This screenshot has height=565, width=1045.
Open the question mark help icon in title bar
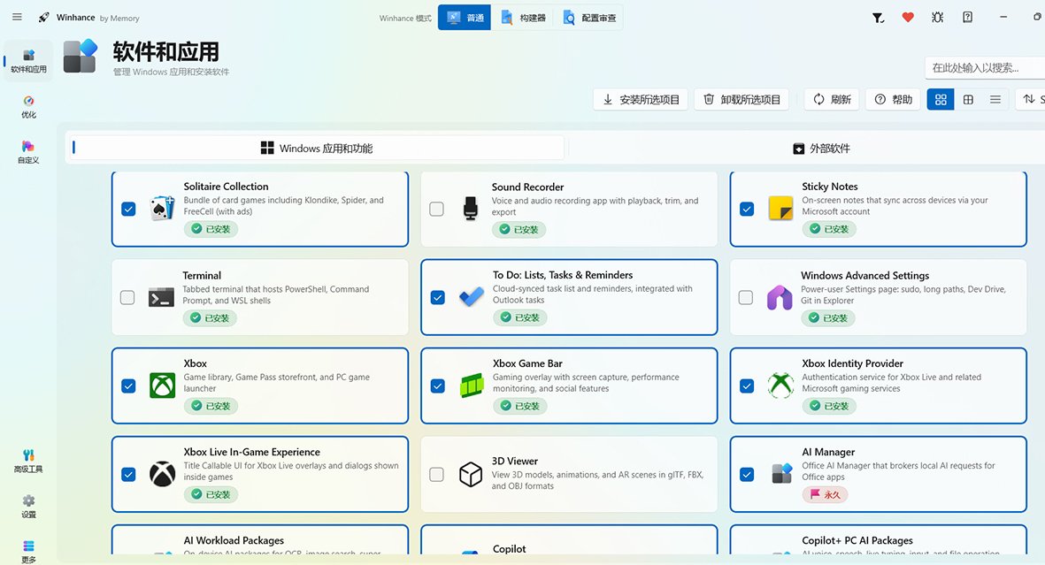968,18
